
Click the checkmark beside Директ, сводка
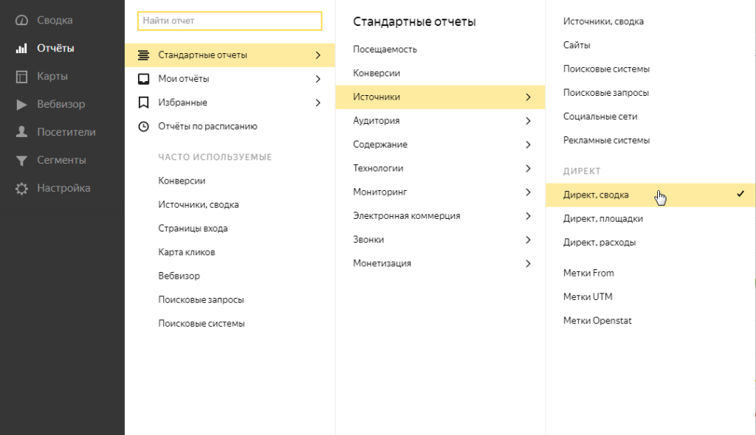coord(740,194)
